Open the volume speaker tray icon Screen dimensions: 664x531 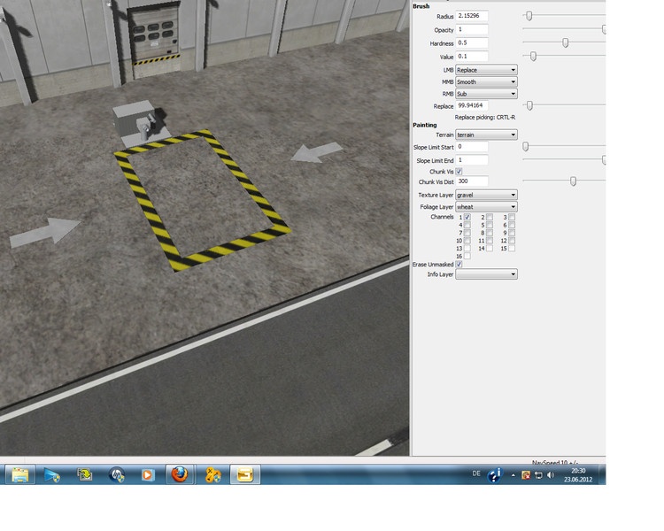tap(550, 475)
